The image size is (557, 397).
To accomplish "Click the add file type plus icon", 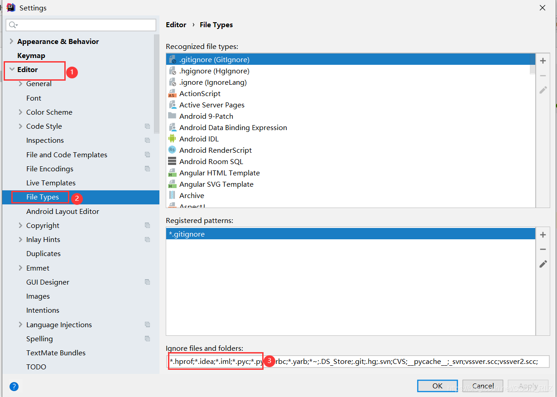I will click(x=543, y=61).
